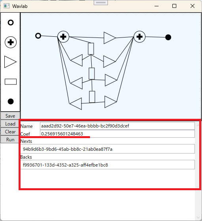Image resolution: width=202 pixels, height=221 pixels.
Task: Clear the canvas with Clear button
Action: click(x=10, y=132)
